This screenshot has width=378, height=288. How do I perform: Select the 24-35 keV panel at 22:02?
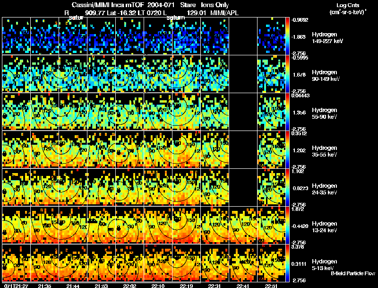[129, 187]
